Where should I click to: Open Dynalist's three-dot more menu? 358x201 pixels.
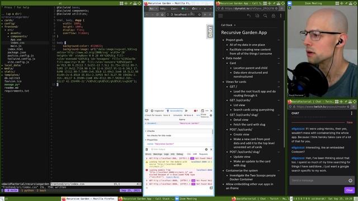click(281, 16)
